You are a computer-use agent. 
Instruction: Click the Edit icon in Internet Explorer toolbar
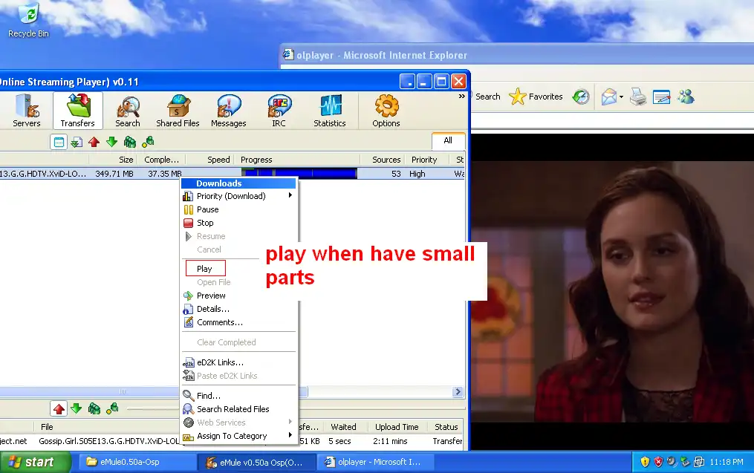click(x=662, y=97)
